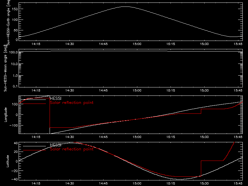The image size is (248, 186).
Task: Click 15:45 time label under Earth angle plot
Action: click(238, 44)
